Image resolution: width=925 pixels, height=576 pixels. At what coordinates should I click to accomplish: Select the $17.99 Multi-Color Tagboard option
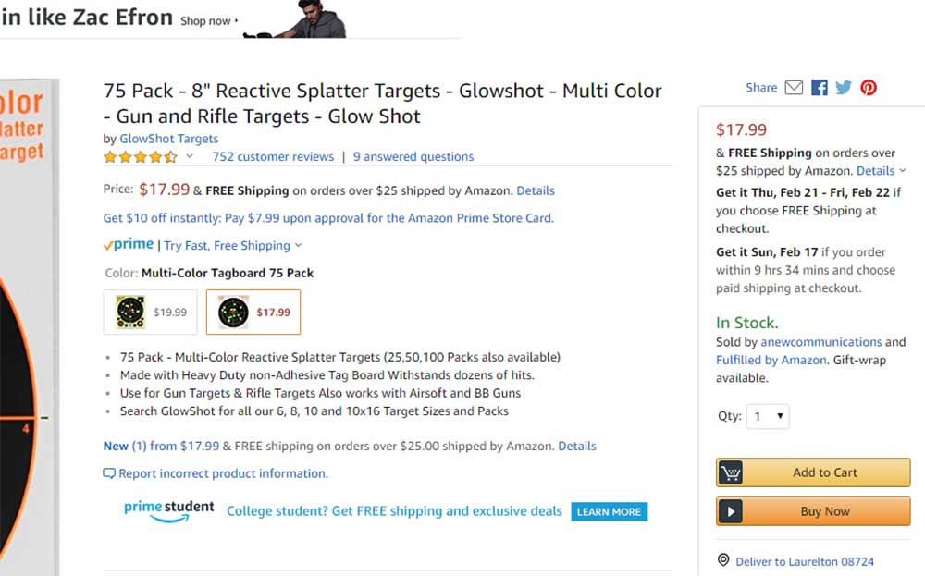pos(253,313)
